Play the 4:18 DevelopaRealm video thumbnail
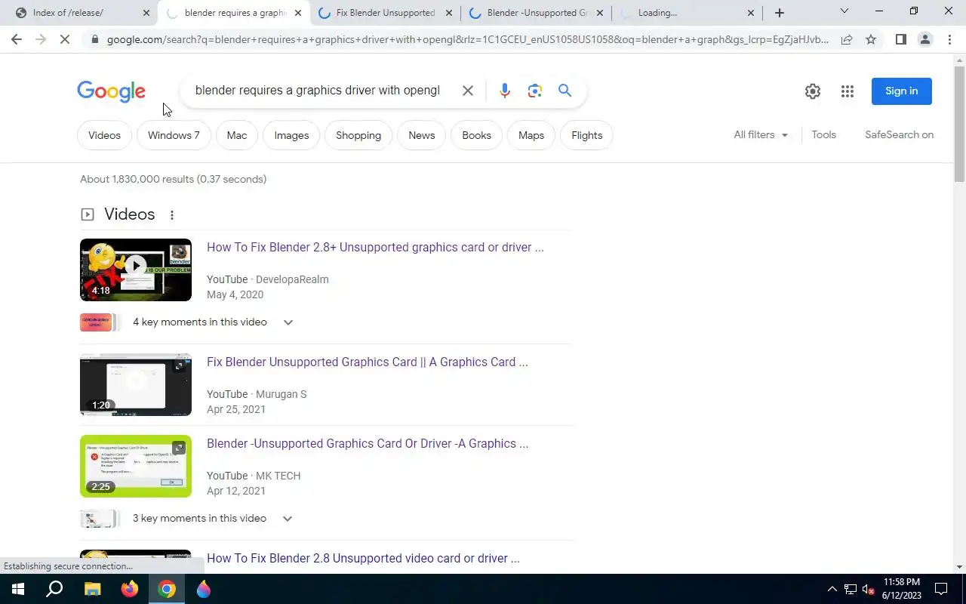This screenshot has width=966, height=604. click(136, 270)
